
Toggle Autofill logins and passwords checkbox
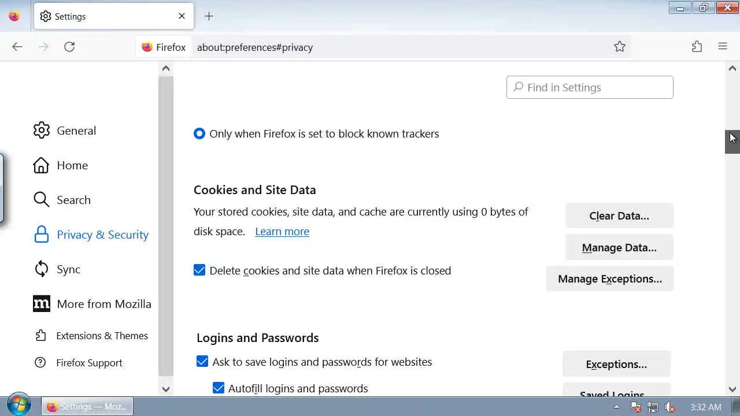(x=219, y=388)
